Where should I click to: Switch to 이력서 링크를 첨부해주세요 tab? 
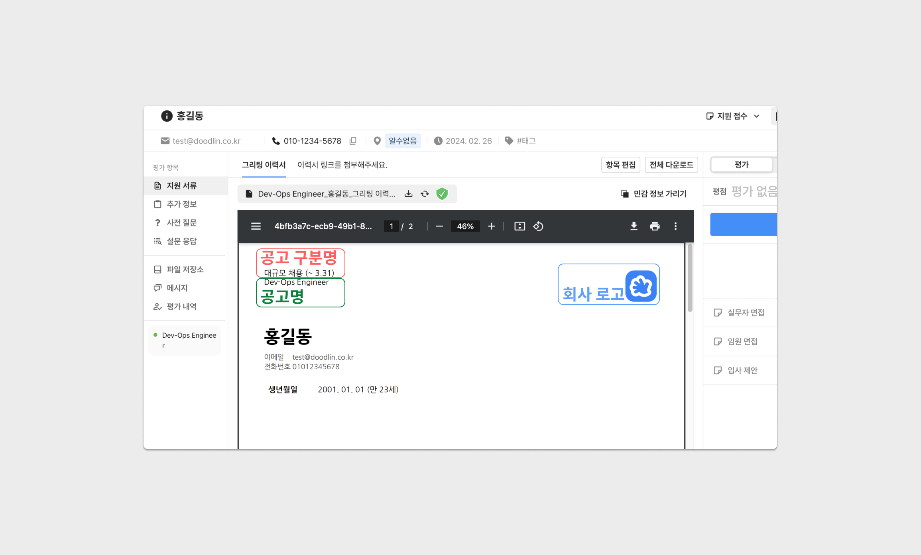tap(342, 165)
